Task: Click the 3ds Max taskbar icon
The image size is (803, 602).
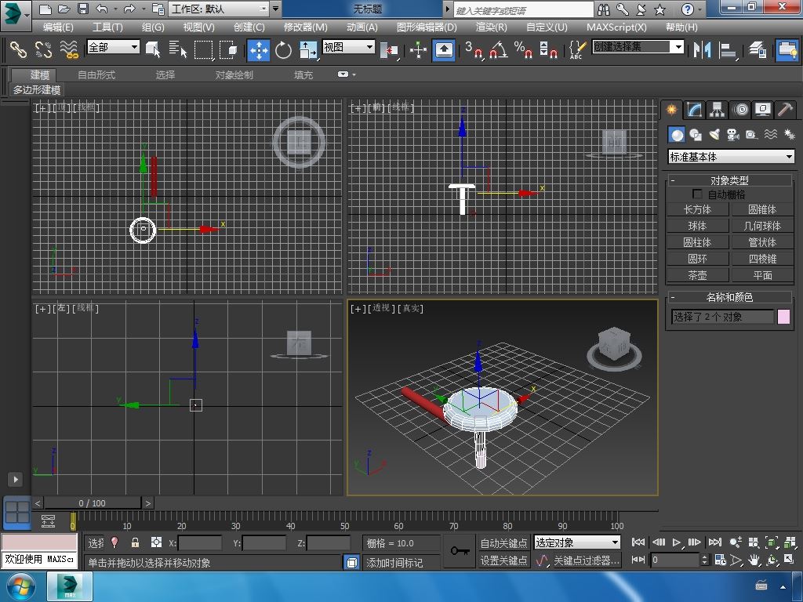Action: pos(70,586)
